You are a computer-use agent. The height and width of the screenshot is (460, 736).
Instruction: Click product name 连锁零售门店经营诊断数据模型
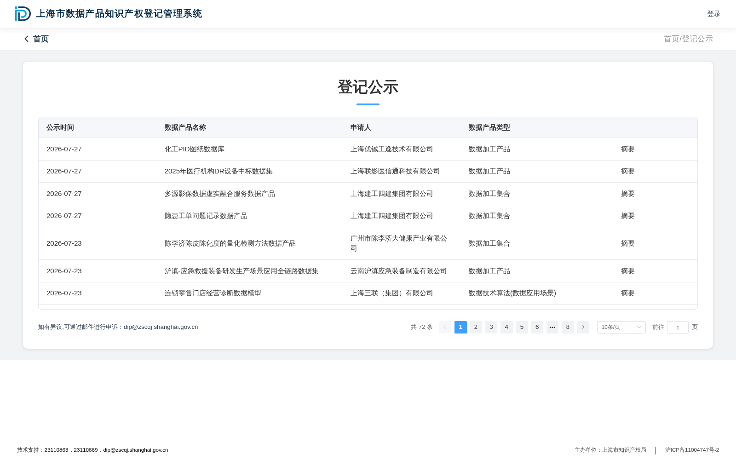(213, 293)
